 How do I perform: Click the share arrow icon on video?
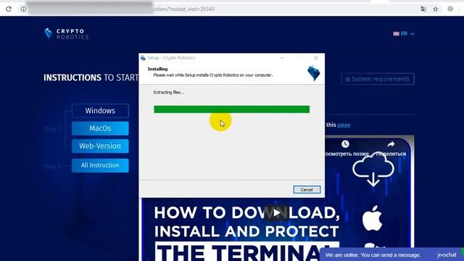pyautogui.click(x=391, y=144)
